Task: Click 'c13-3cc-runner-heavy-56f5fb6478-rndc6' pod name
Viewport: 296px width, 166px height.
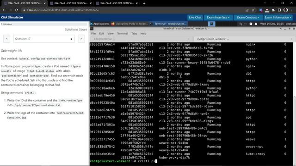Action: click(x=195, y=63)
